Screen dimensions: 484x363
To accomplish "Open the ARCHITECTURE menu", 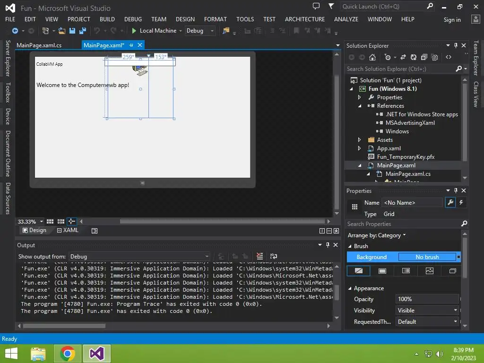I will pos(305,19).
